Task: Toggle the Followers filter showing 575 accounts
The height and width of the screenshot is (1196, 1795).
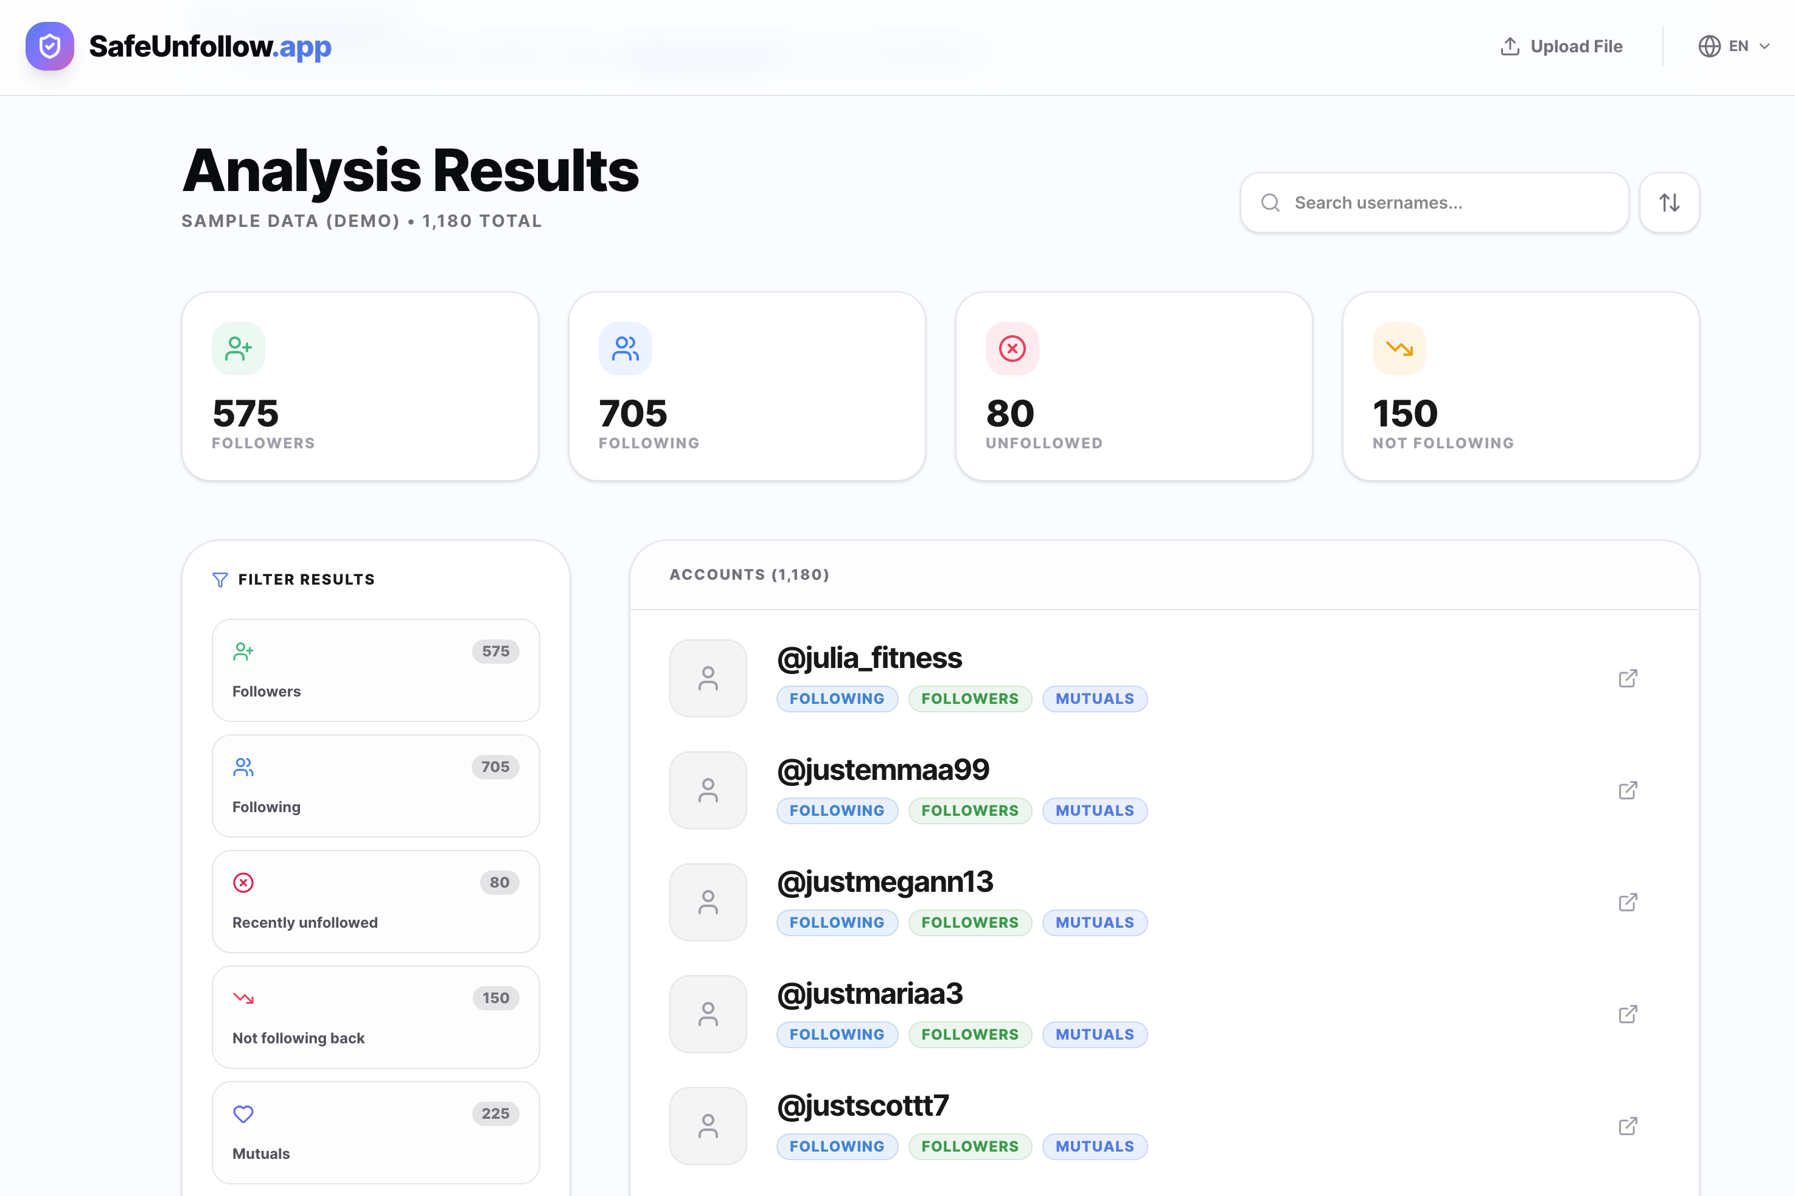Action: click(x=375, y=670)
